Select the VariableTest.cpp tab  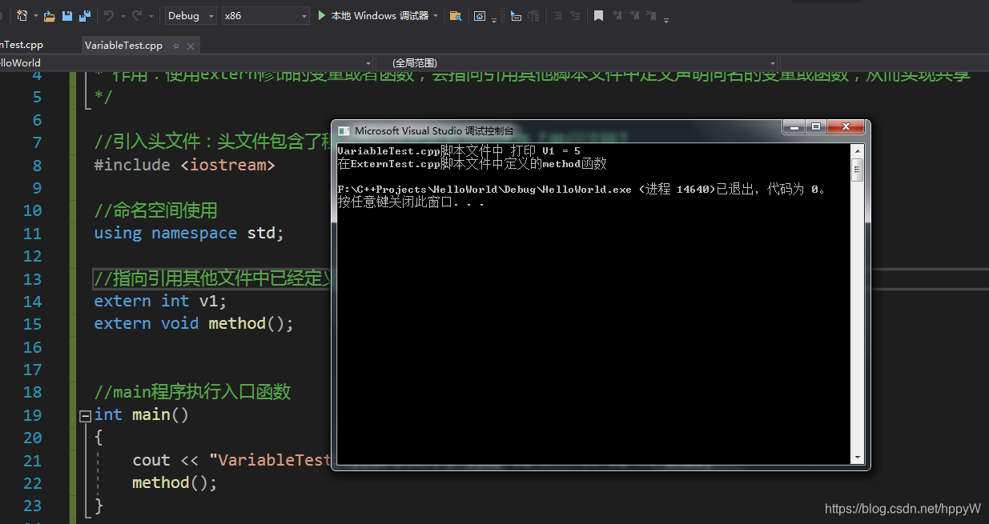123,46
